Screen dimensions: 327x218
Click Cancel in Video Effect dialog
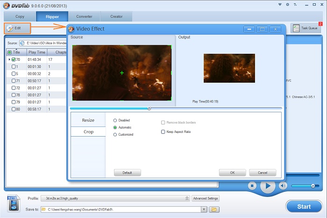pyautogui.click(x=263, y=173)
